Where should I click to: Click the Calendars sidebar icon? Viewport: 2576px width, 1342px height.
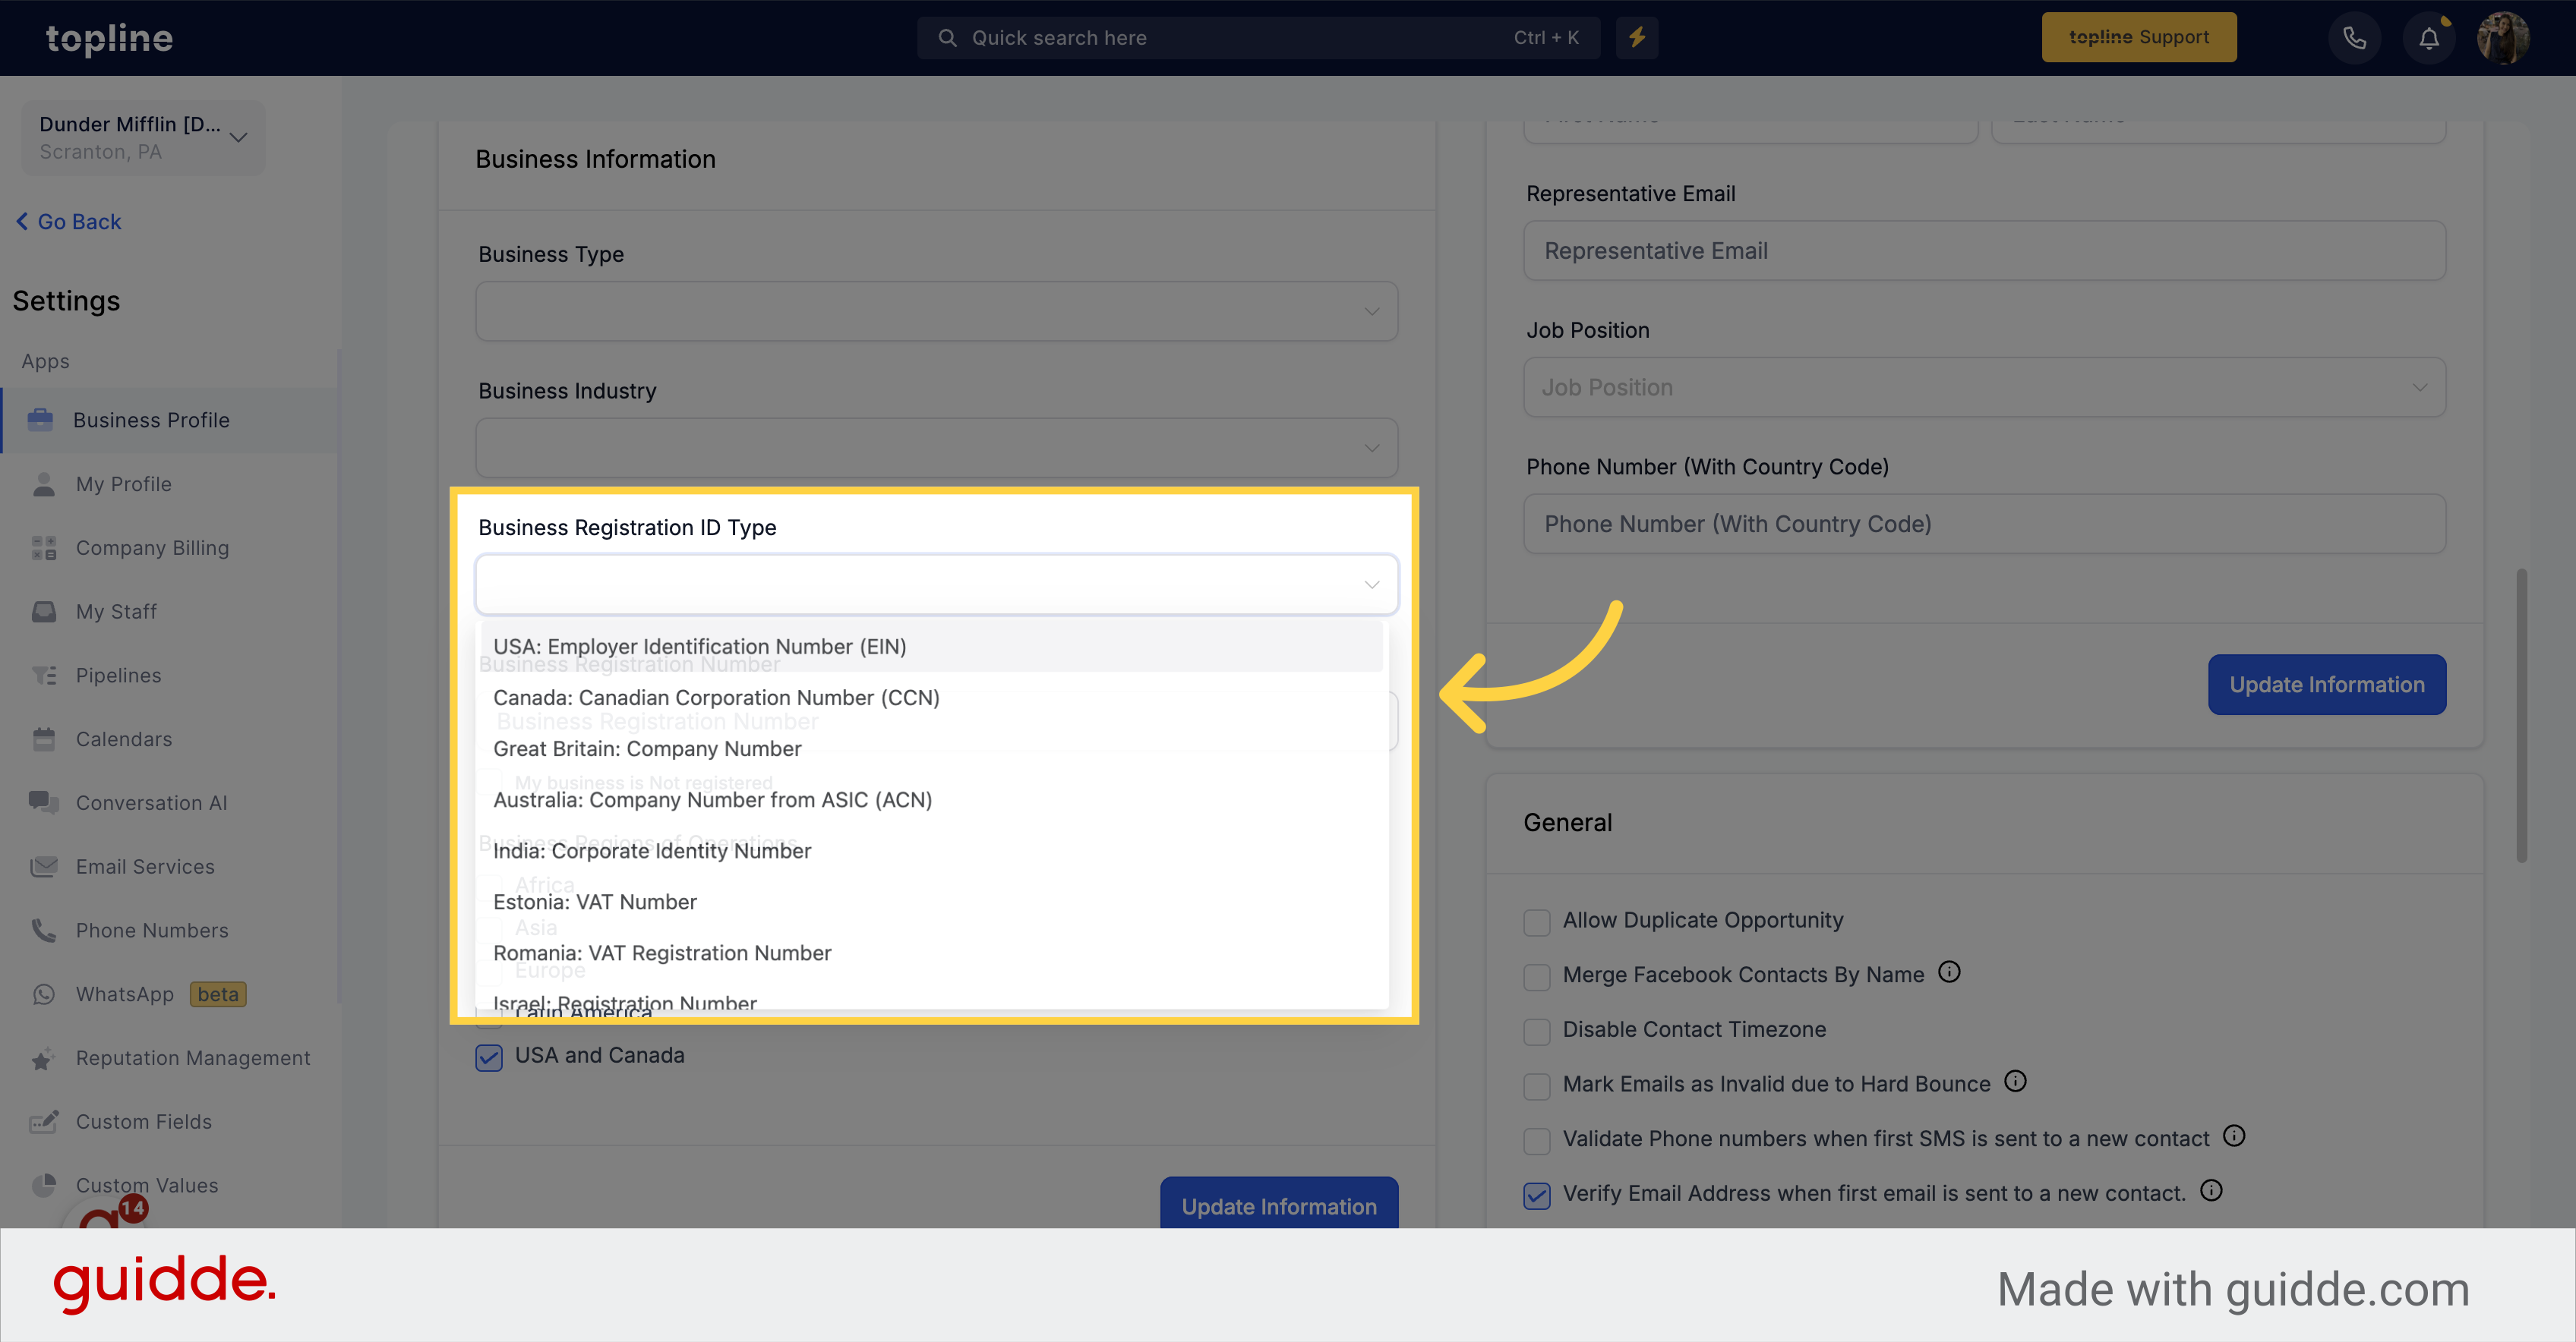click(x=44, y=738)
